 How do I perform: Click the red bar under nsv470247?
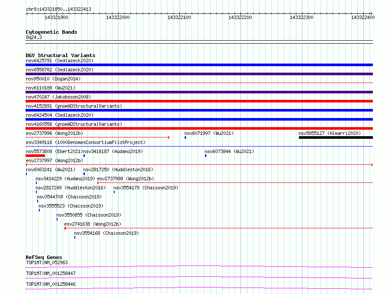[x=199, y=101]
